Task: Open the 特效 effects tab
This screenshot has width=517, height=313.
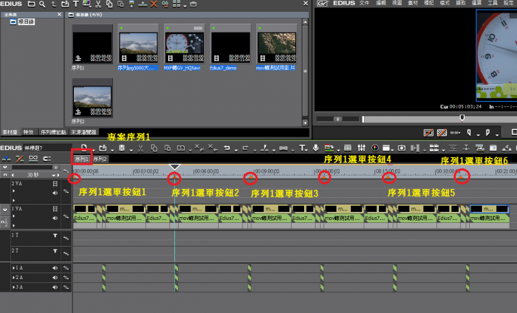Action: tap(29, 131)
